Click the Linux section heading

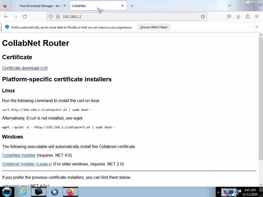point(8,91)
